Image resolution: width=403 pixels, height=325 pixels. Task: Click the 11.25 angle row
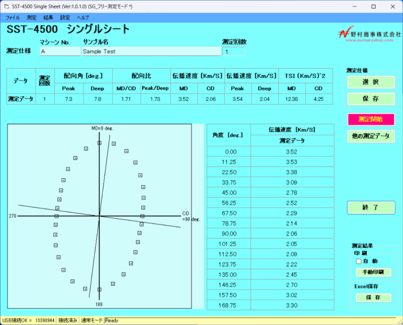270,162
